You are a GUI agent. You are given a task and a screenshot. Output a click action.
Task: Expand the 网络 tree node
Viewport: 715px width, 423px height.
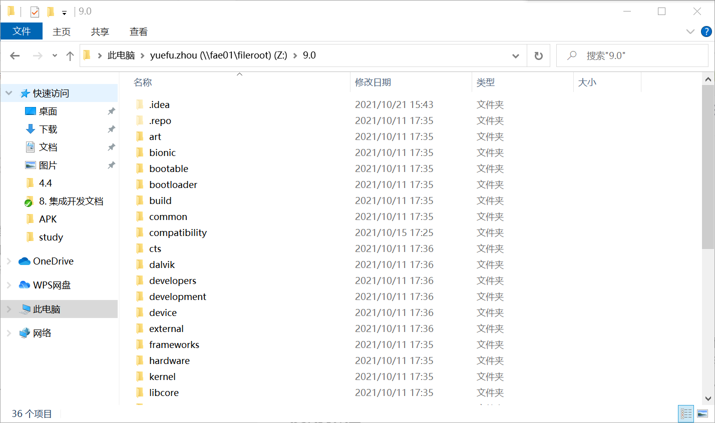point(9,333)
